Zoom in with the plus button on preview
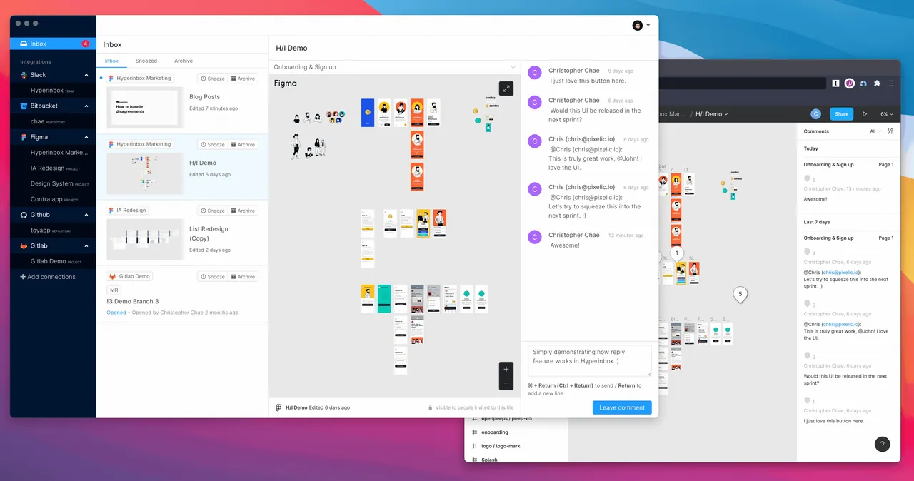This screenshot has width=914, height=481. tap(506, 369)
